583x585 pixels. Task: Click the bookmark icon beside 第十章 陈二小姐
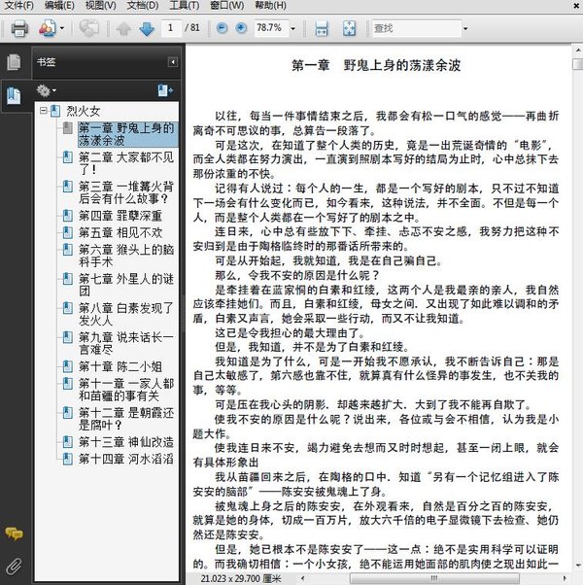pyautogui.click(x=68, y=366)
